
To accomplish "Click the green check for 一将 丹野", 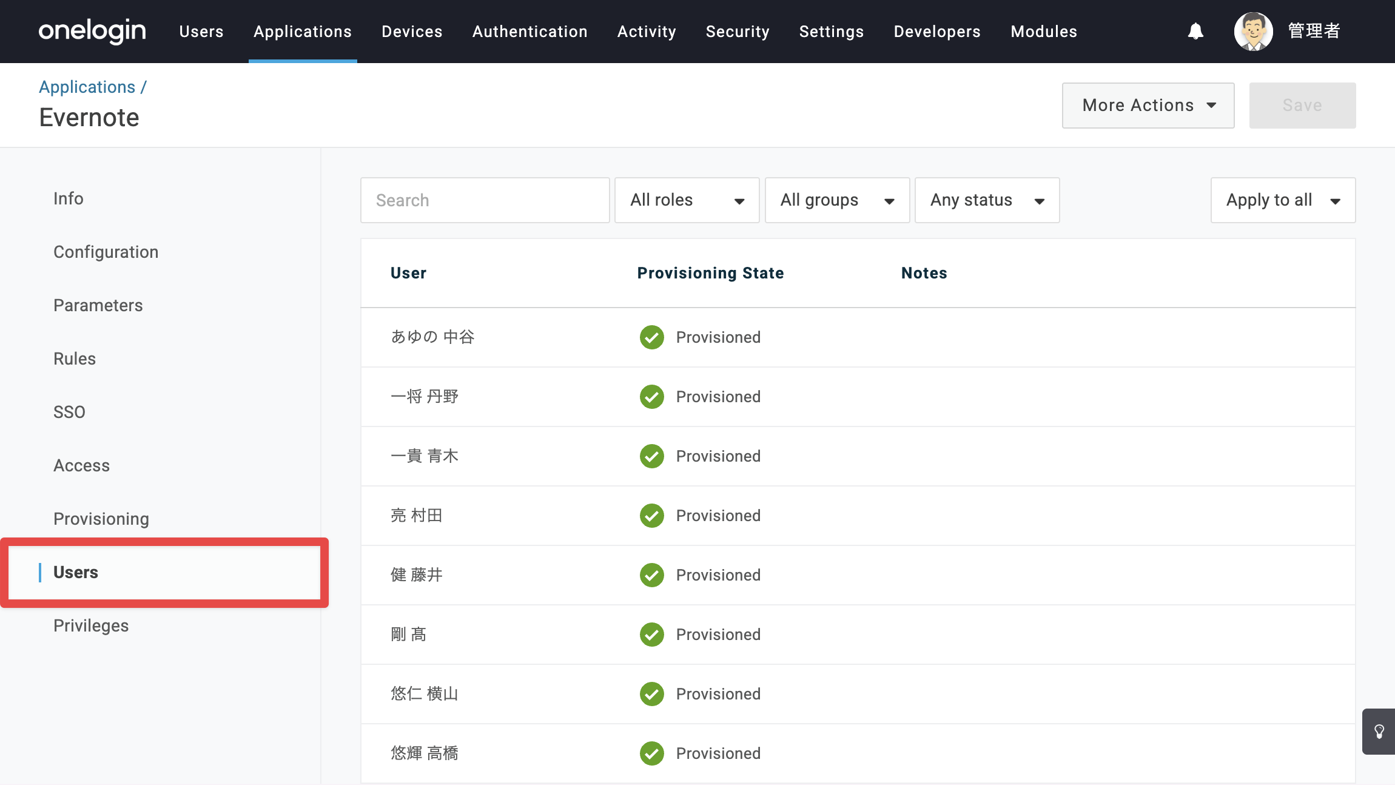I will point(651,397).
